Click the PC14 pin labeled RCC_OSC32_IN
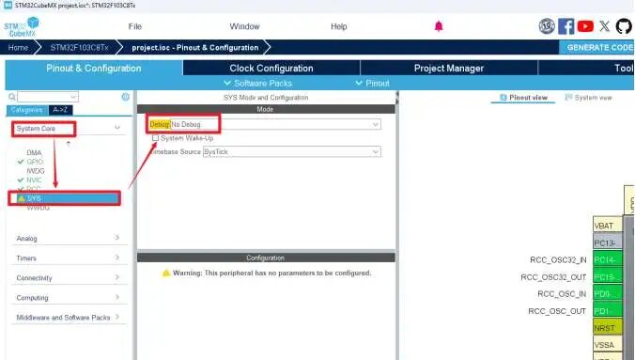The height and width of the screenshot is (360, 635). tap(608, 259)
